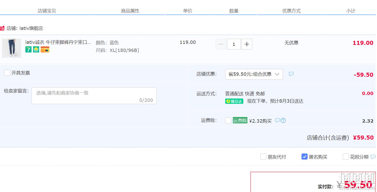The image size is (377, 192).
Task: Click the quantity input field showing 1
Action: tap(234, 44)
